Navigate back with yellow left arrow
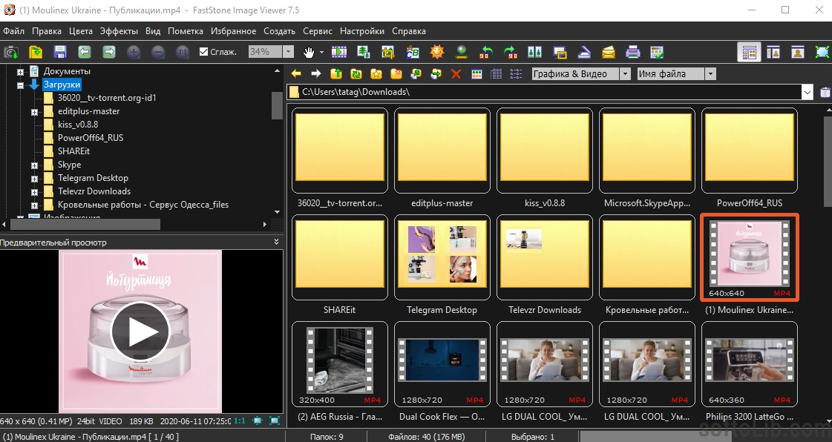The width and height of the screenshot is (832, 442). 296,74
